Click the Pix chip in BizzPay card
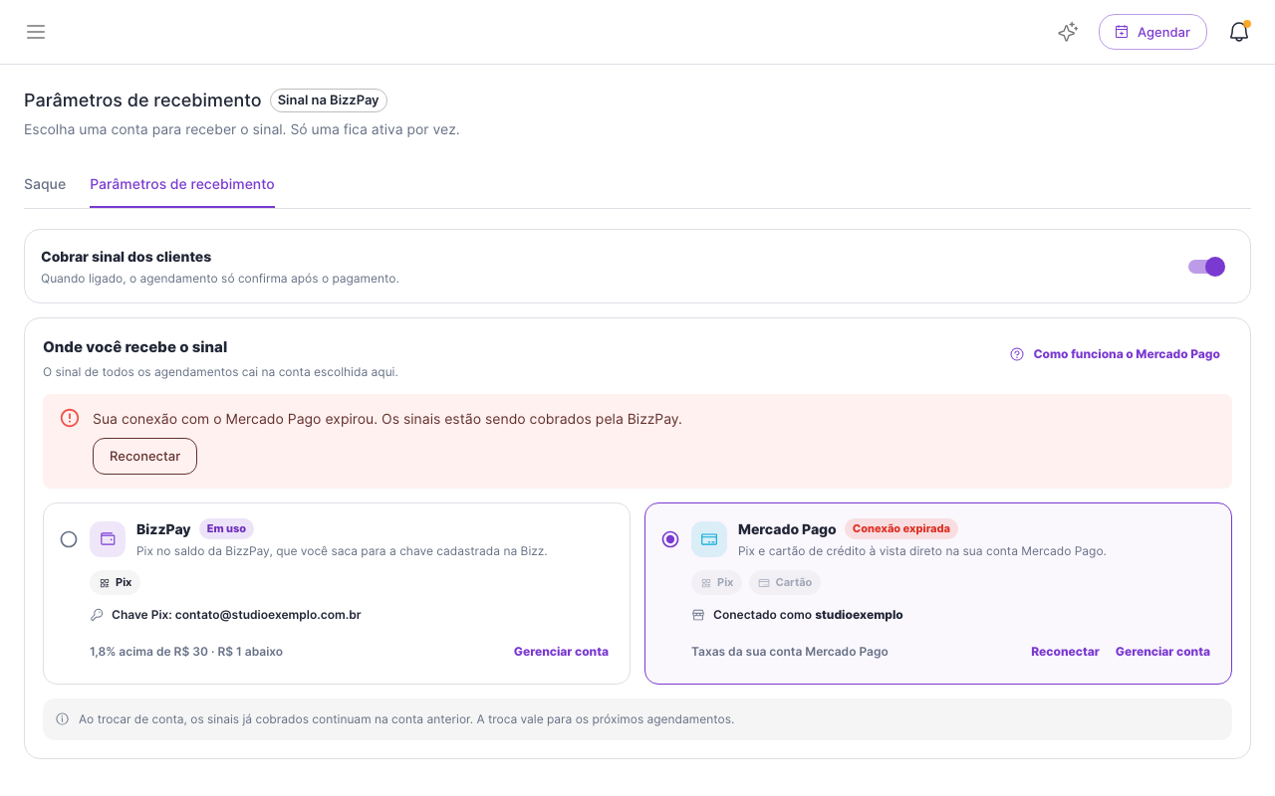This screenshot has width=1275, height=796. pos(115,582)
